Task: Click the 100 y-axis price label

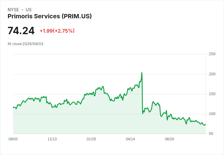Action: (x=212, y=114)
